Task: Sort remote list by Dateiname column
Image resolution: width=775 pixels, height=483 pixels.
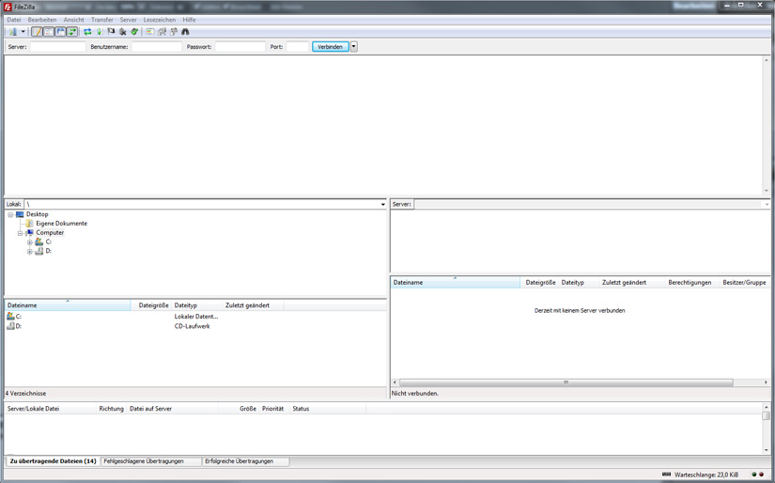Action: (456, 283)
